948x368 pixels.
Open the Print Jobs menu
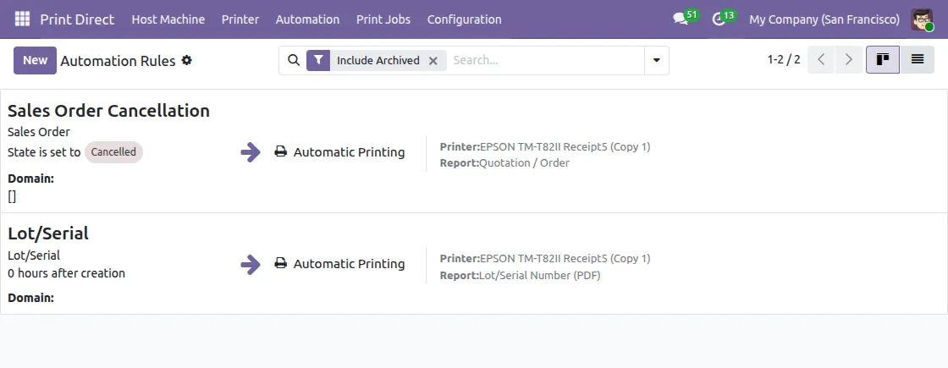click(x=383, y=19)
